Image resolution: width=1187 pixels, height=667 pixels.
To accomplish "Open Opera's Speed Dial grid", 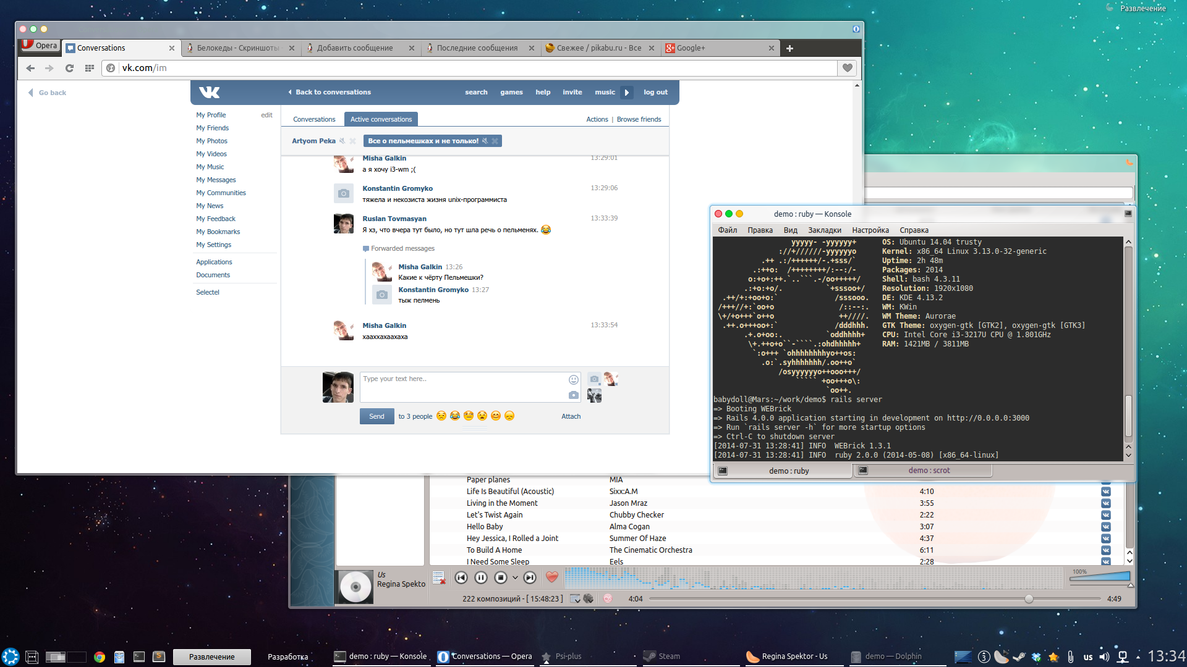I will 89,68.
